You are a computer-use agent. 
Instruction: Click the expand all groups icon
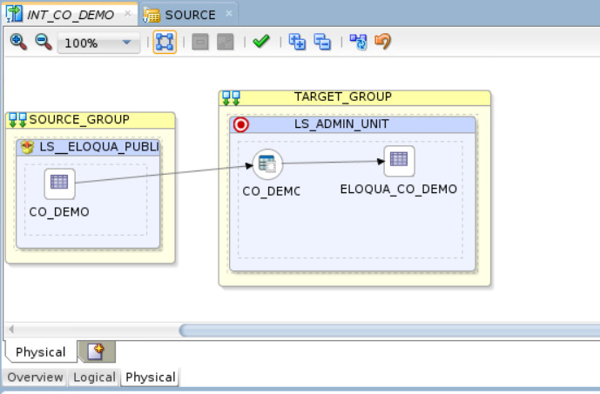pos(297,42)
